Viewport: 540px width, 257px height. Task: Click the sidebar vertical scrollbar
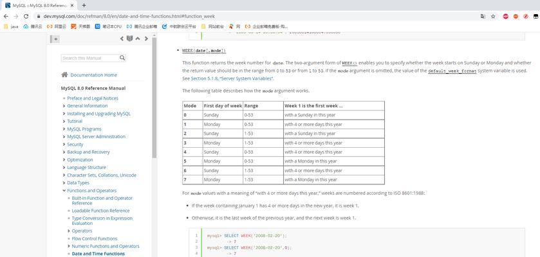click(x=154, y=98)
